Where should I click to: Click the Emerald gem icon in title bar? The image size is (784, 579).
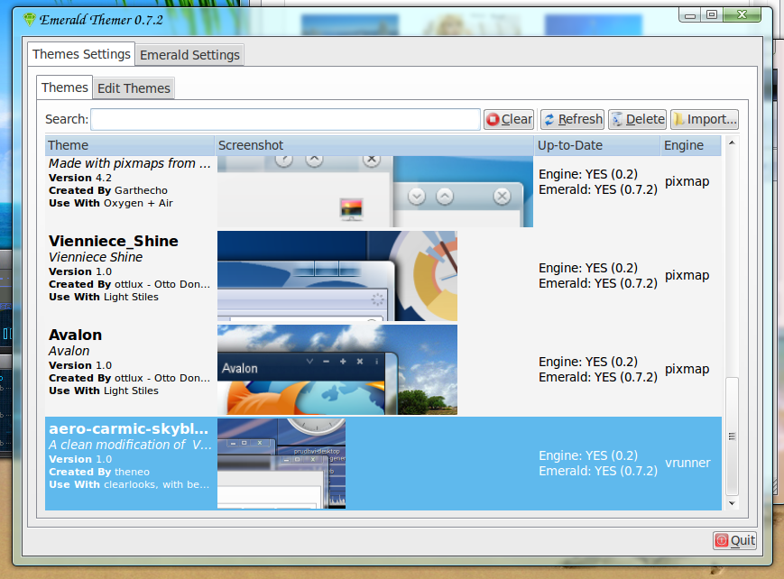[30, 20]
